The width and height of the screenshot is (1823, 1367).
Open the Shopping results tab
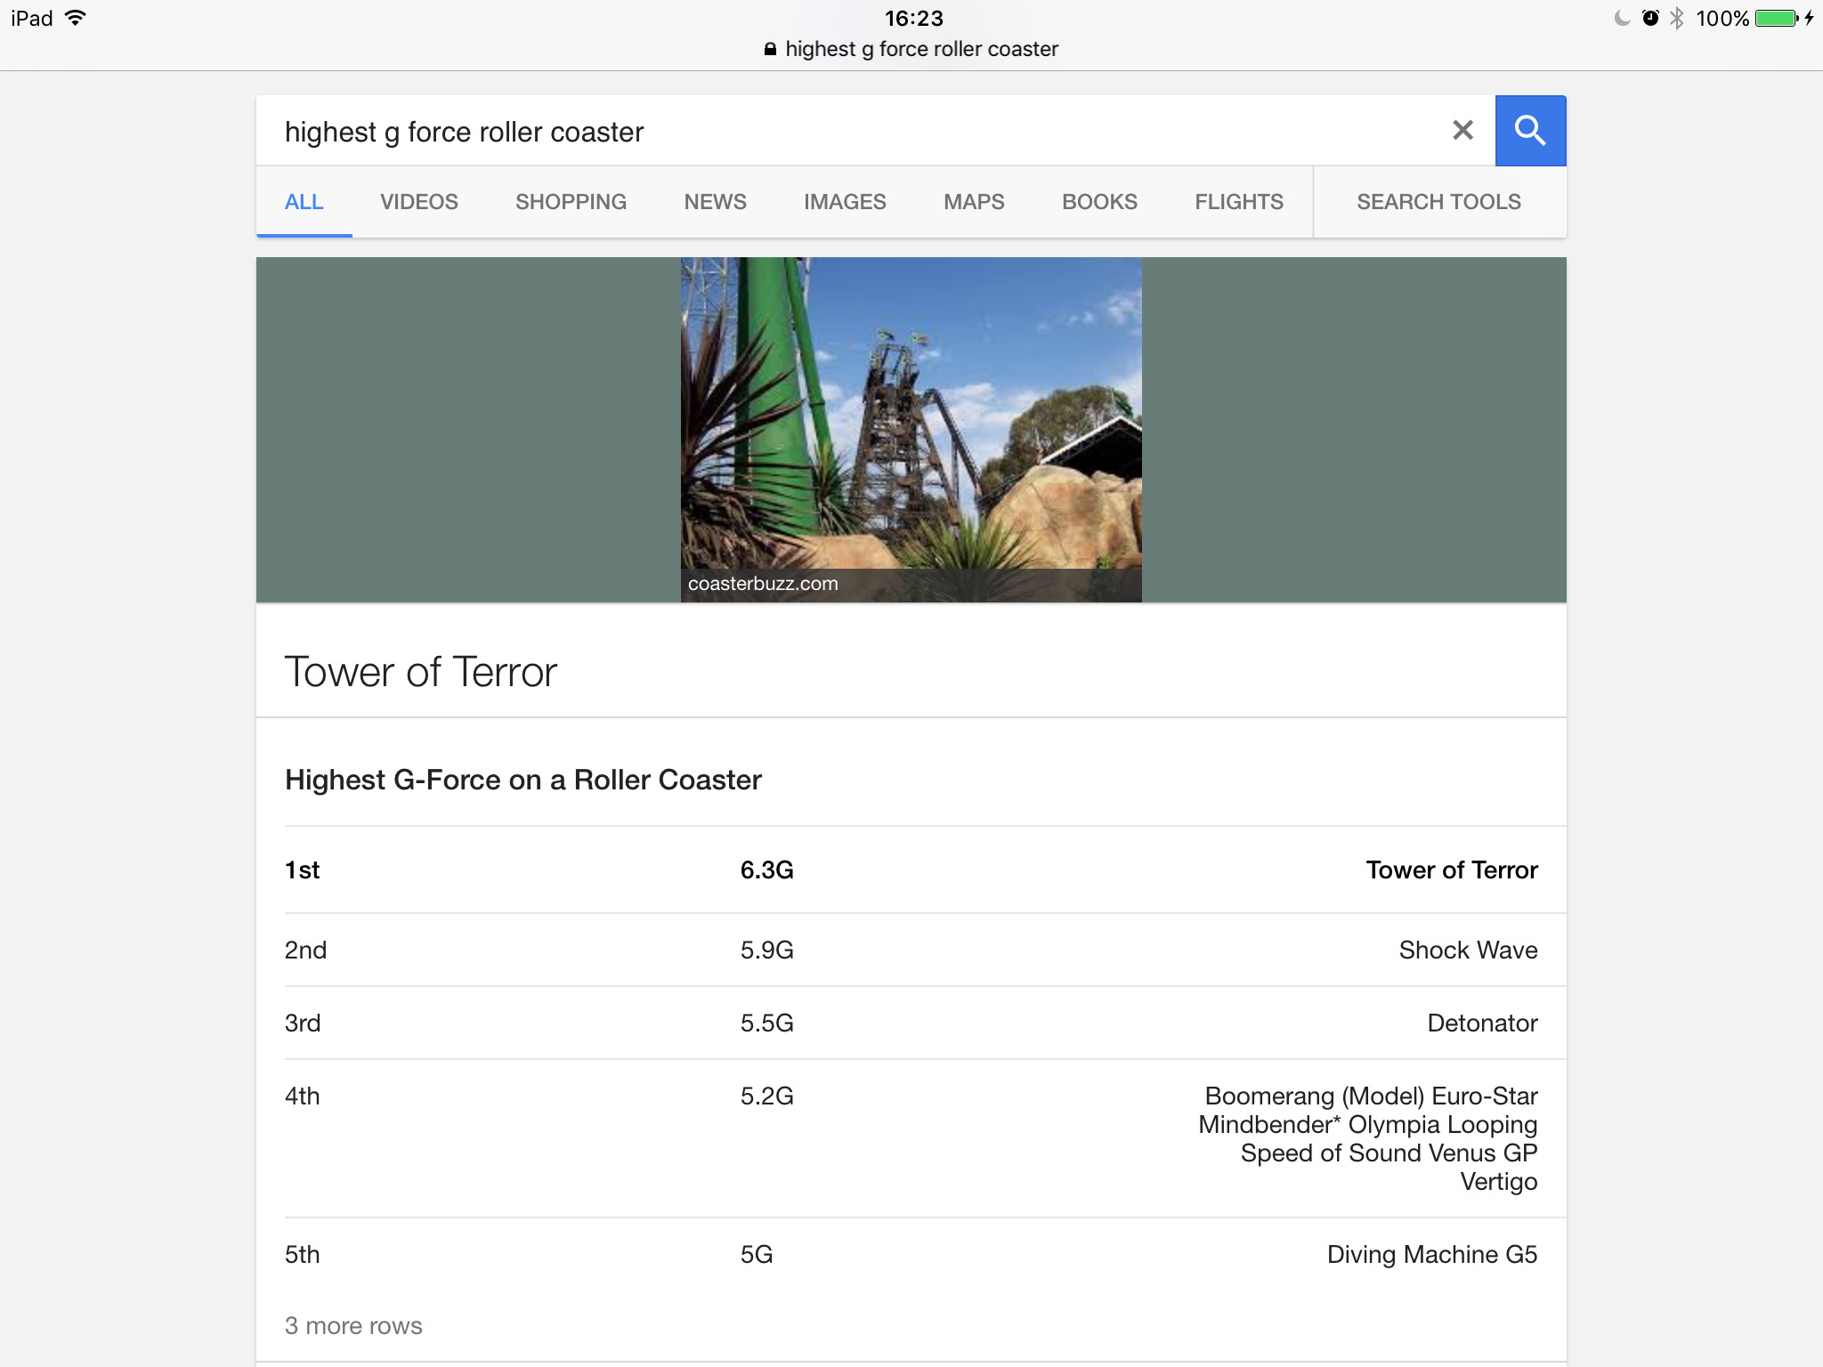tap(571, 202)
